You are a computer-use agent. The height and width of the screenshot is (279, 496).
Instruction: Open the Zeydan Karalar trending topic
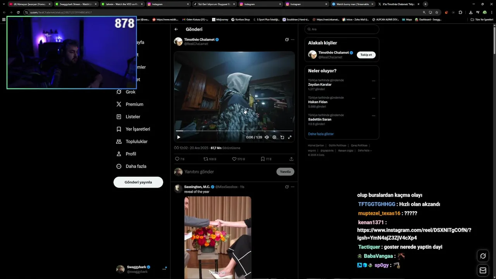pyautogui.click(x=320, y=84)
